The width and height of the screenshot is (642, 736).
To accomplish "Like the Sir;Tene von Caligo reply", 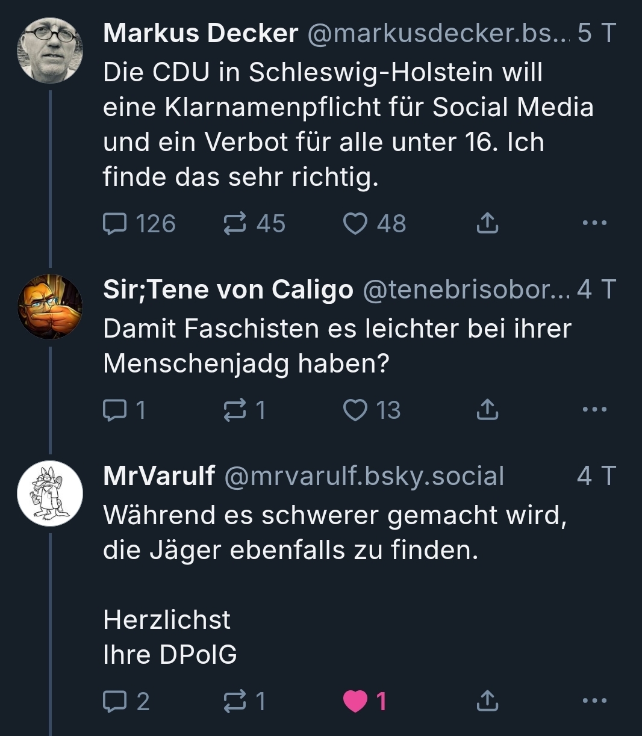I will 355,410.
